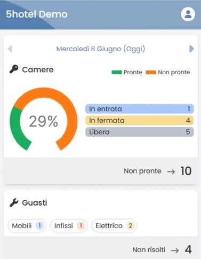Click the arrow next to Non pronte
Screen dimensions: 201x259
pos(171,171)
